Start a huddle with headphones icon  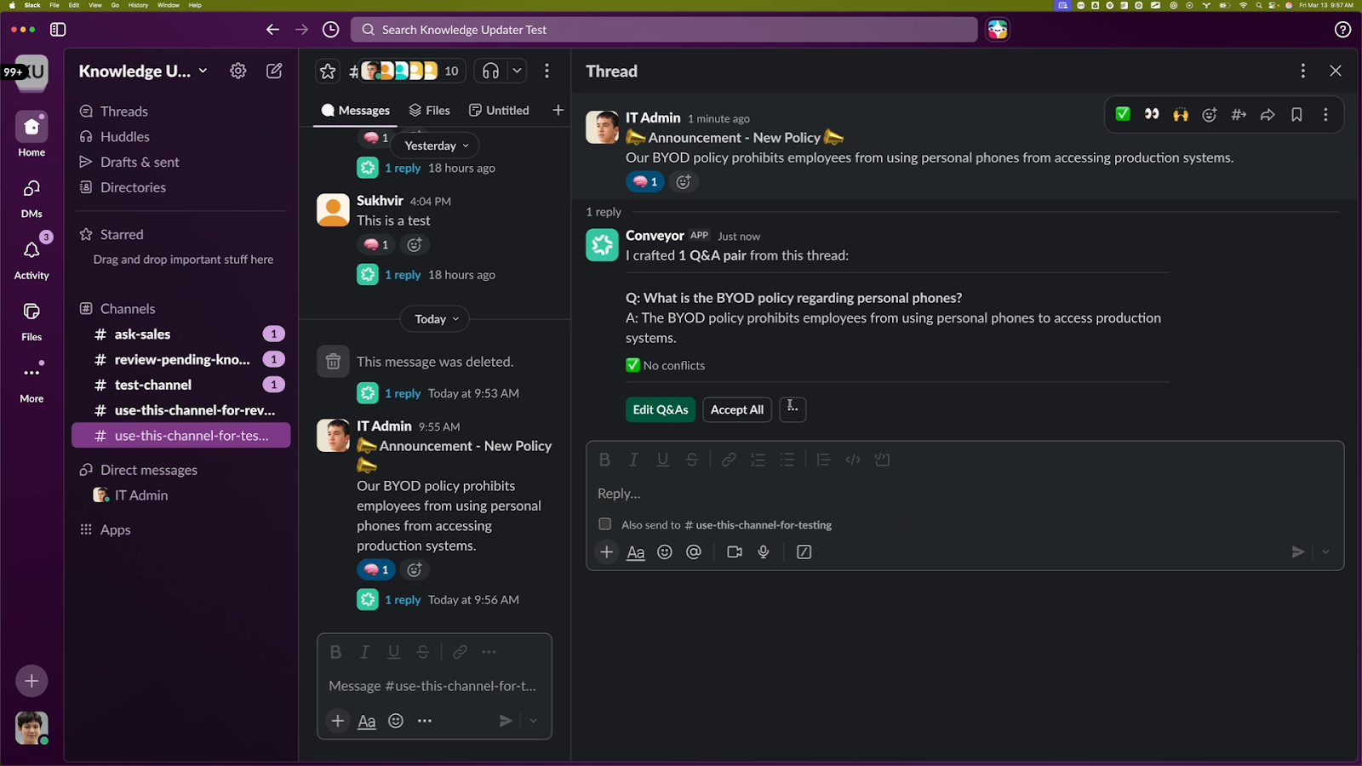point(490,71)
